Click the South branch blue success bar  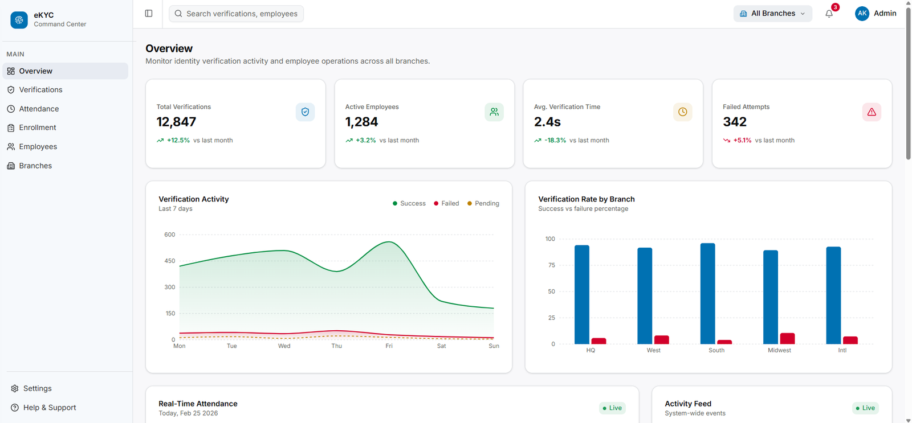click(707, 294)
